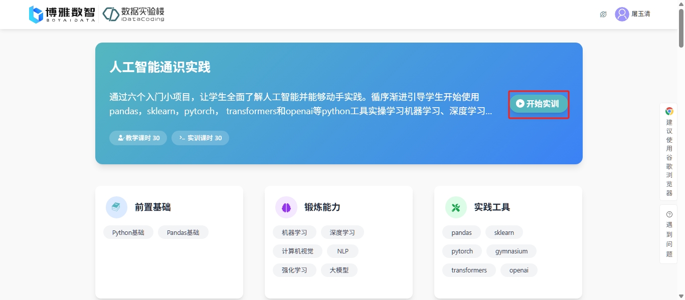Click the 前置基础 book icon
The width and height of the screenshot is (685, 300).
(116, 207)
